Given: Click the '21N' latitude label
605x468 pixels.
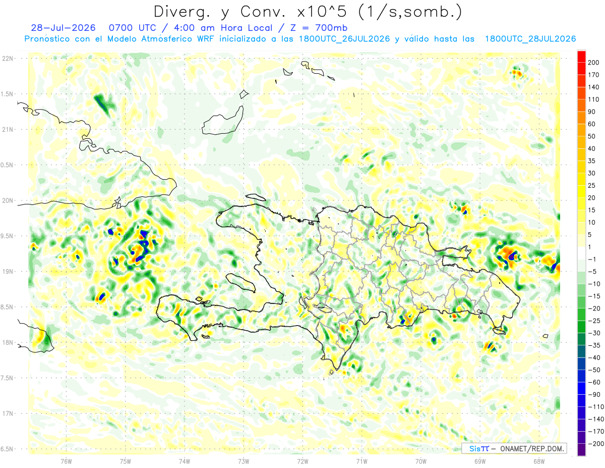Looking at the screenshot, I should tap(8, 129).
